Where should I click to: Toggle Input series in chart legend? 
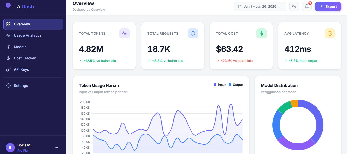[220, 85]
